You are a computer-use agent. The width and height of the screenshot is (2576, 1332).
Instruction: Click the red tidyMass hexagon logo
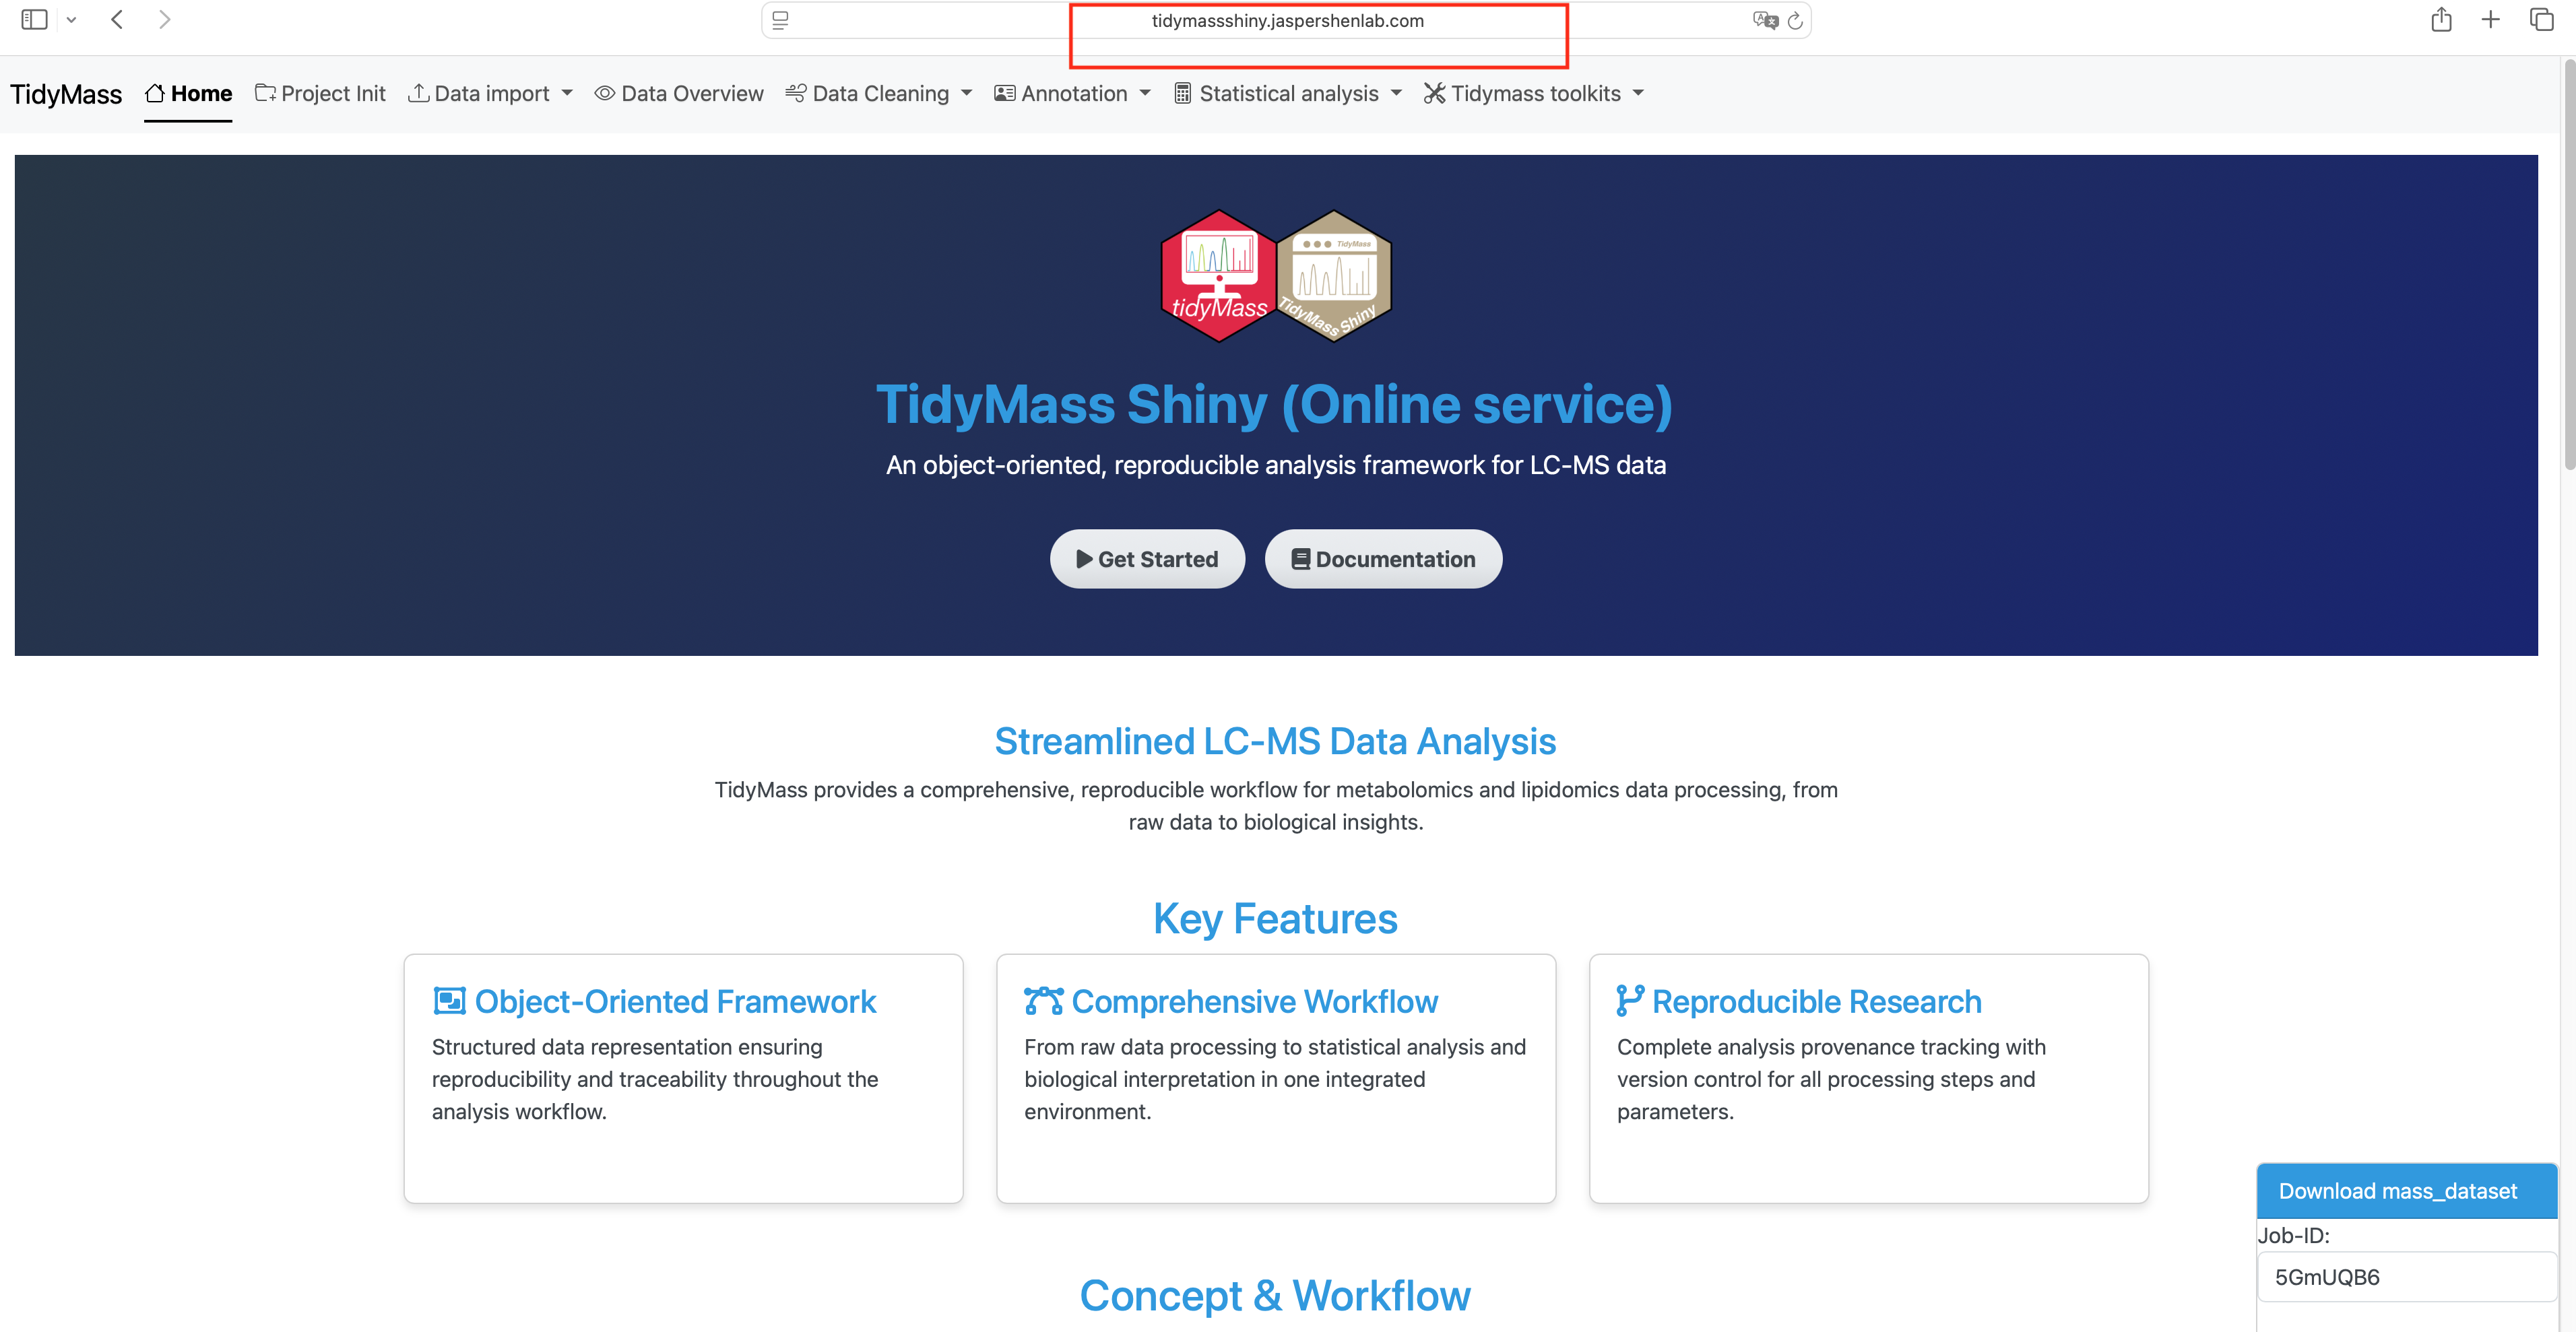coord(1219,276)
